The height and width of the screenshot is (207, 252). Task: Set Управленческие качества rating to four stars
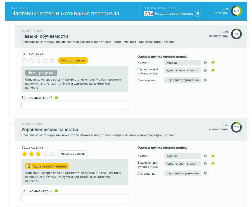tap(45, 154)
